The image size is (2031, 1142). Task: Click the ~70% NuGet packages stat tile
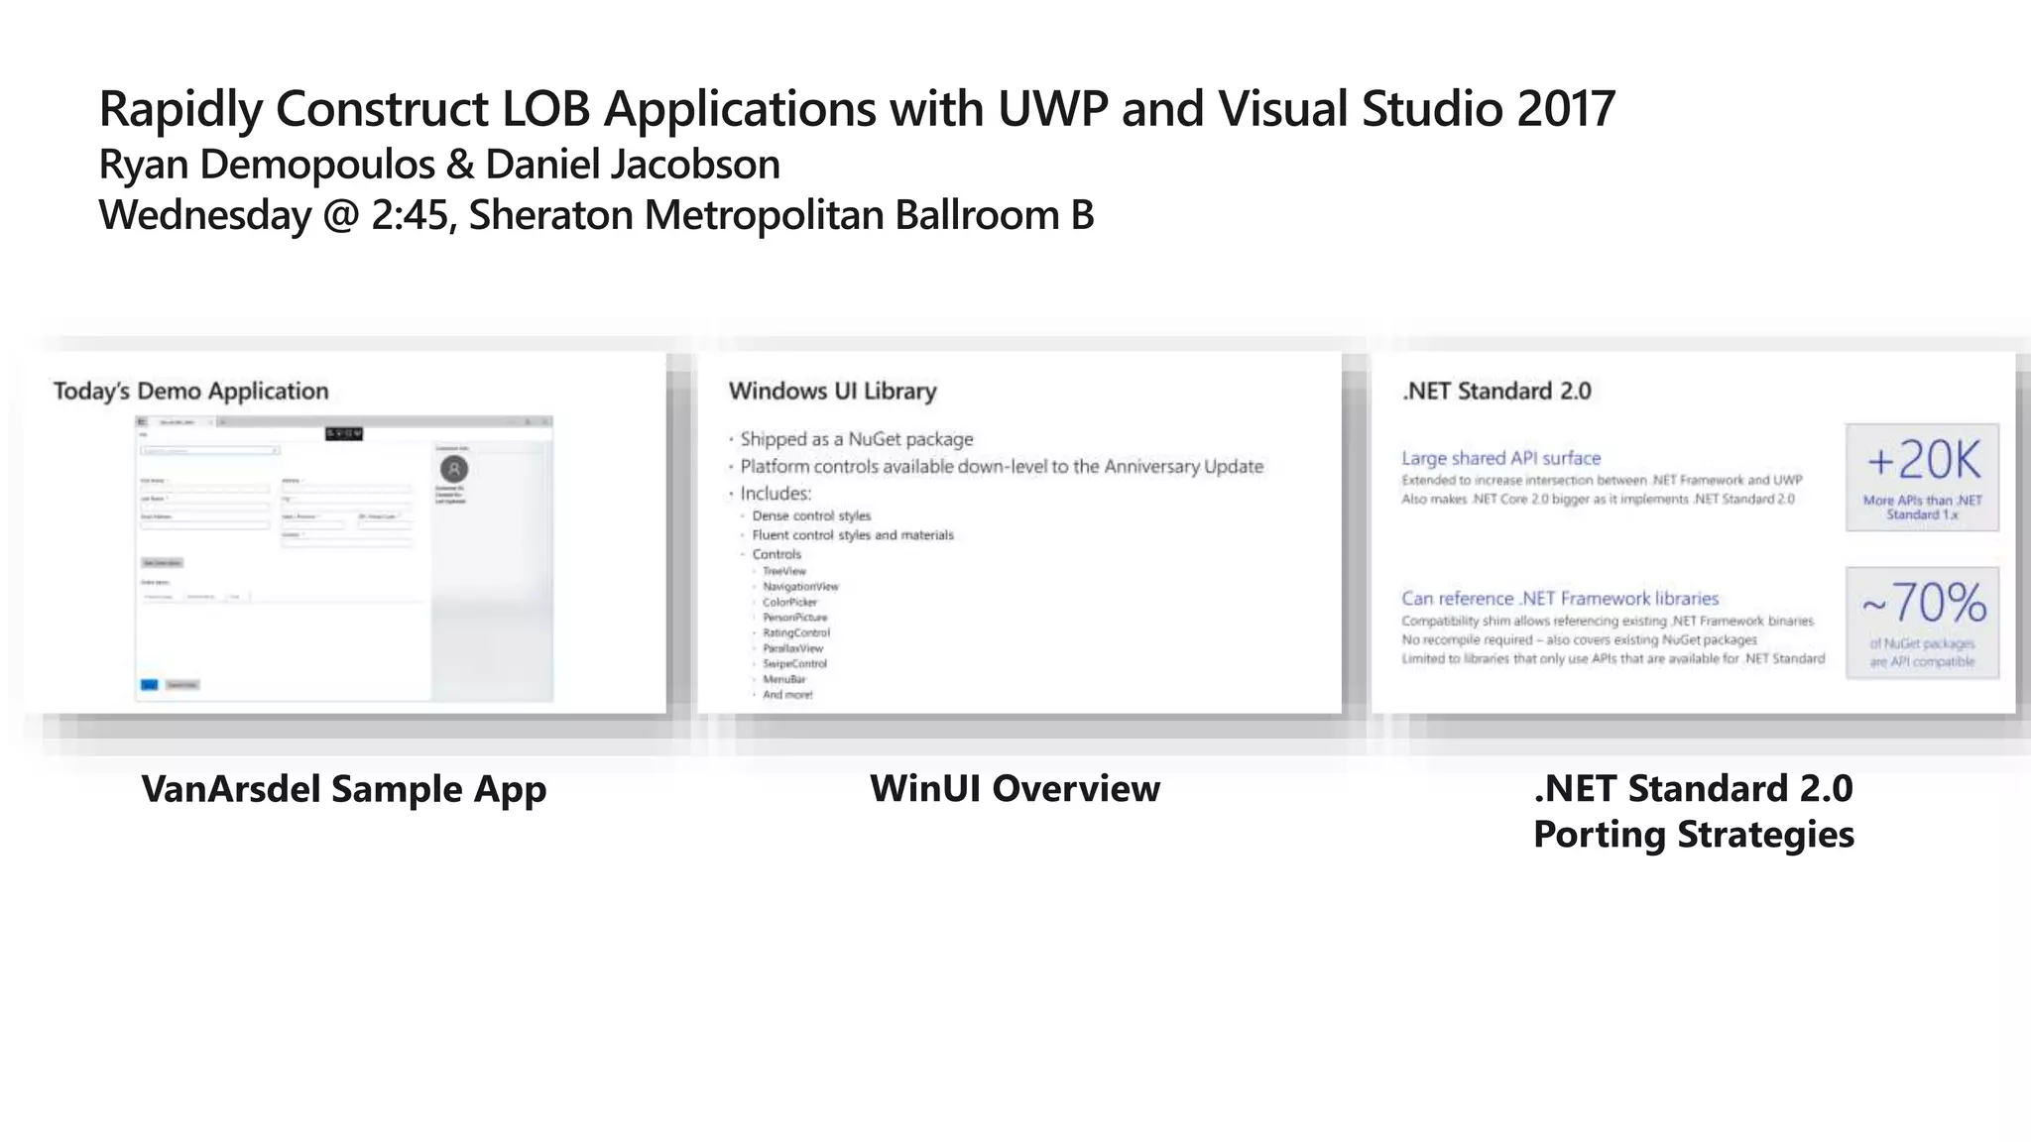point(1922,623)
